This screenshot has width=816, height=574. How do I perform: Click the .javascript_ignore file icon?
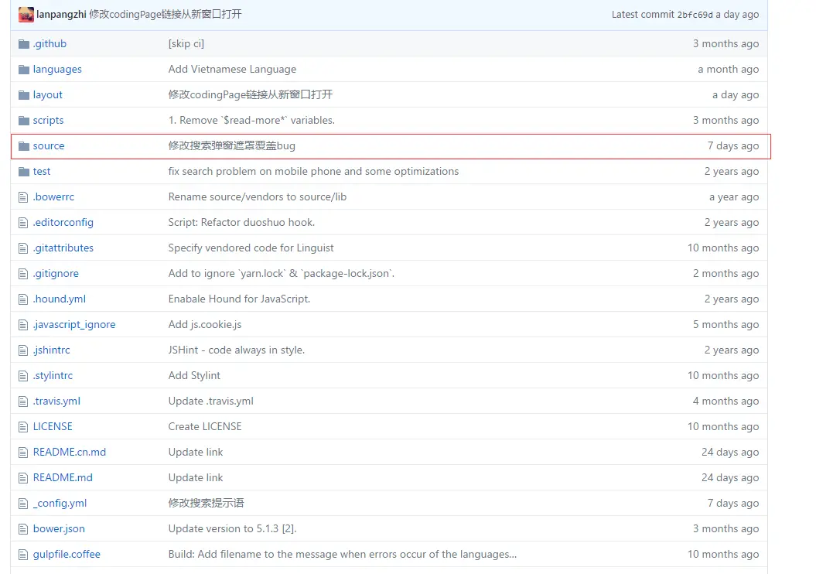pyautogui.click(x=23, y=324)
